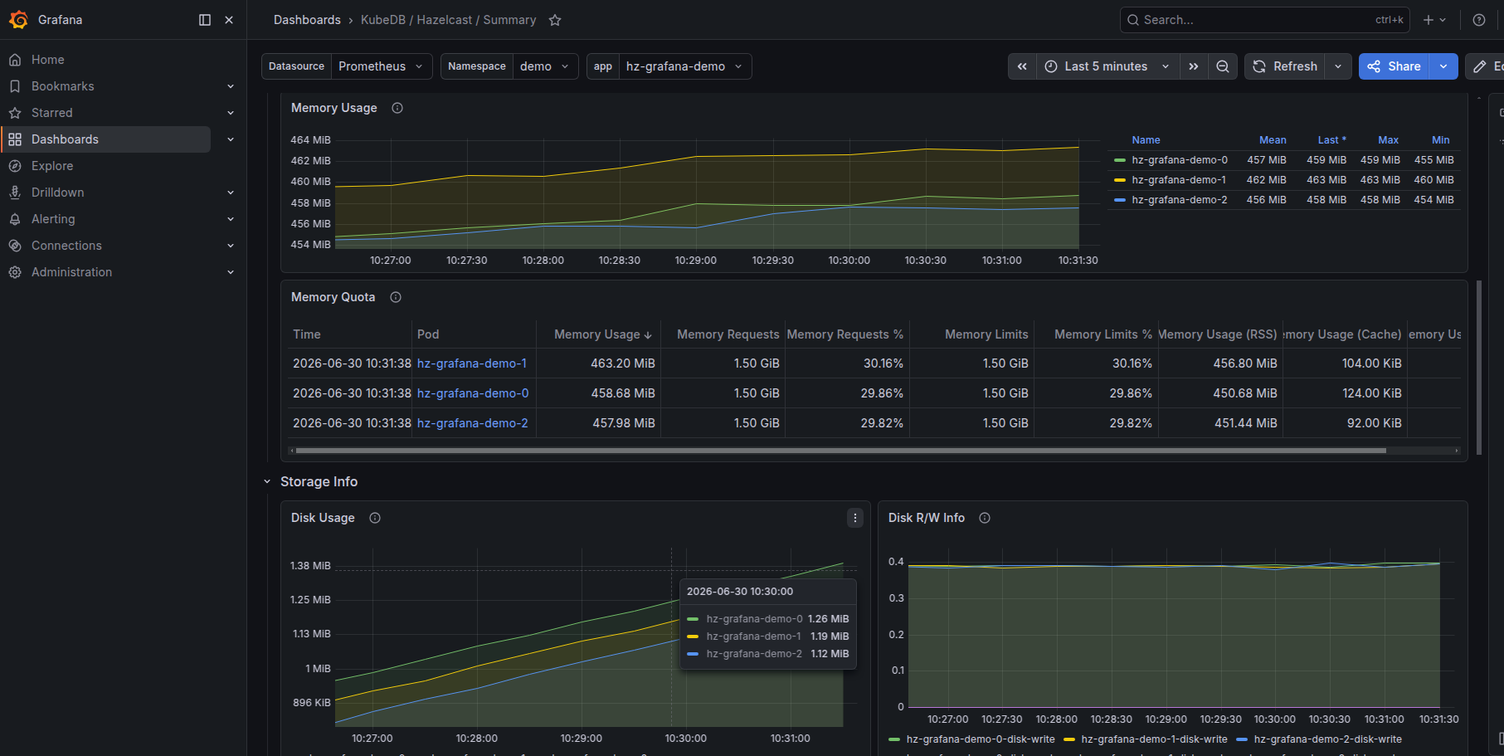The height and width of the screenshot is (756, 1504).
Task: Click Memory Quota table horizontal scrollbar
Action: pyautogui.click(x=840, y=451)
